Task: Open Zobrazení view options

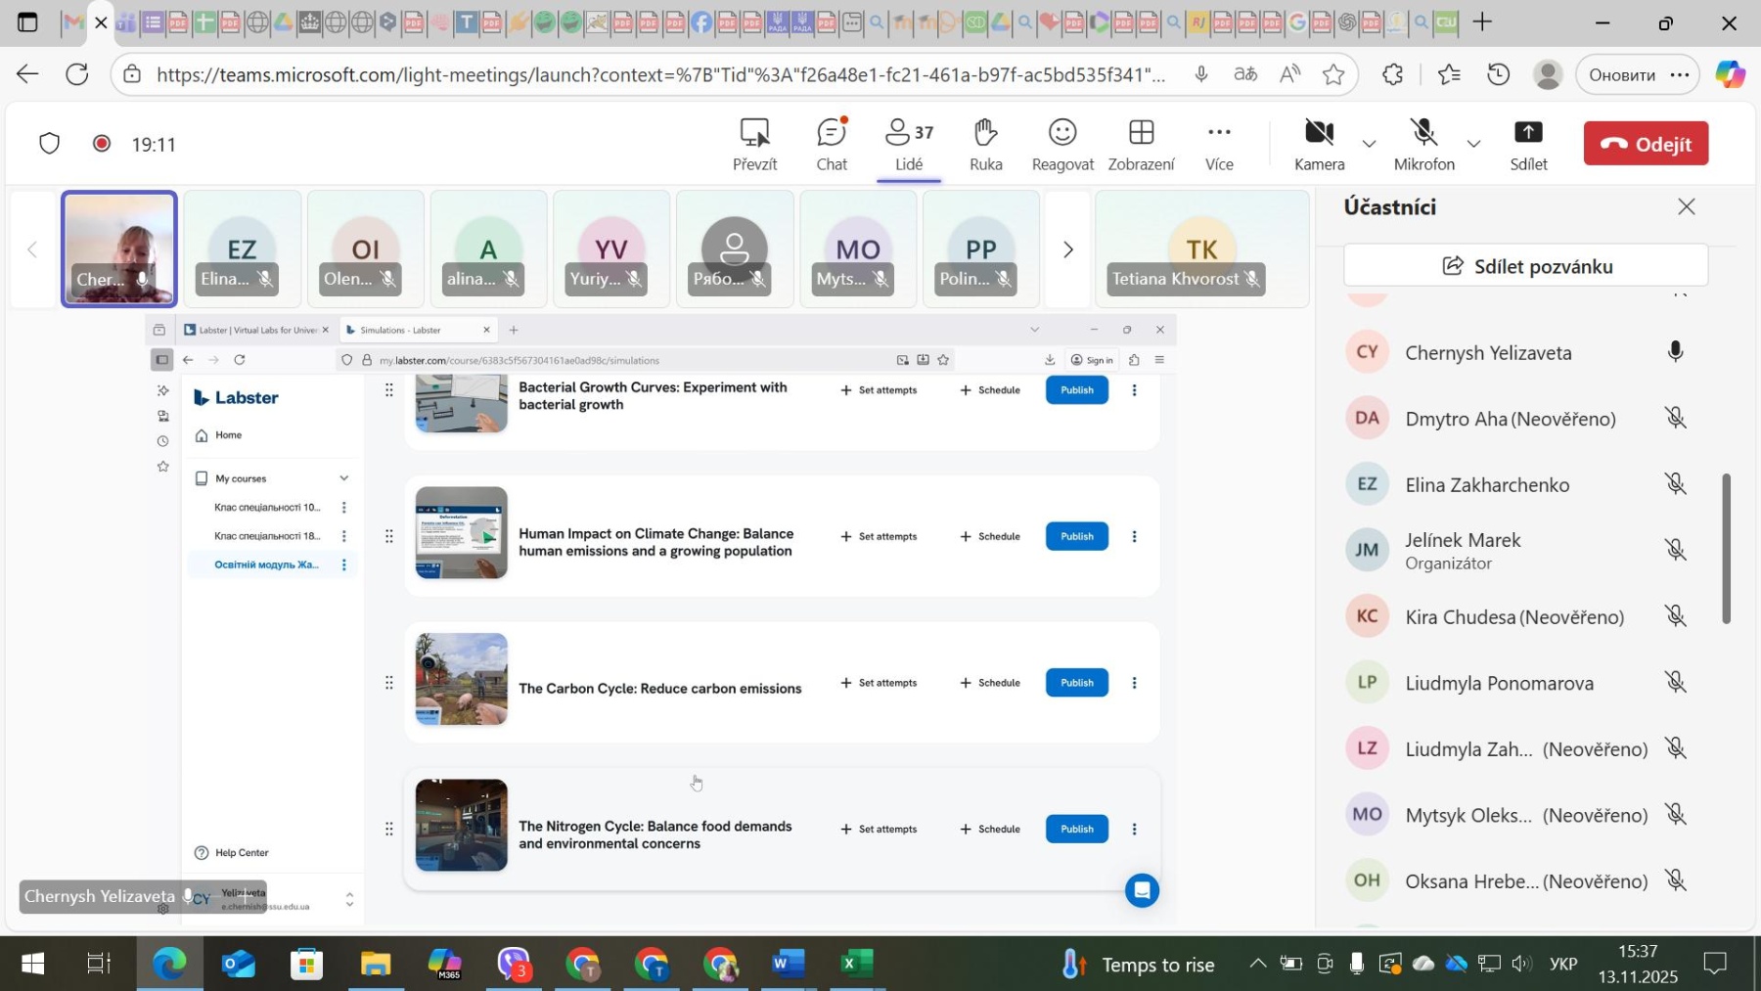Action: pyautogui.click(x=1141, y=144)
